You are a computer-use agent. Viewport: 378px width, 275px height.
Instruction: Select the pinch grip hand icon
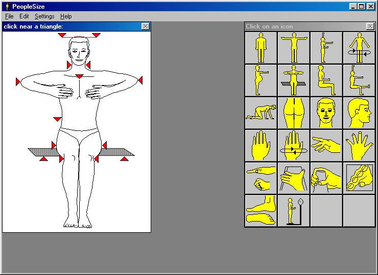point(326,178)
